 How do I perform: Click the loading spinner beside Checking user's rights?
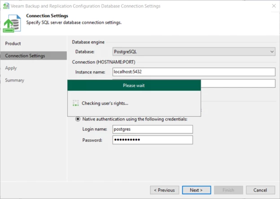click(x=76, y=103)
